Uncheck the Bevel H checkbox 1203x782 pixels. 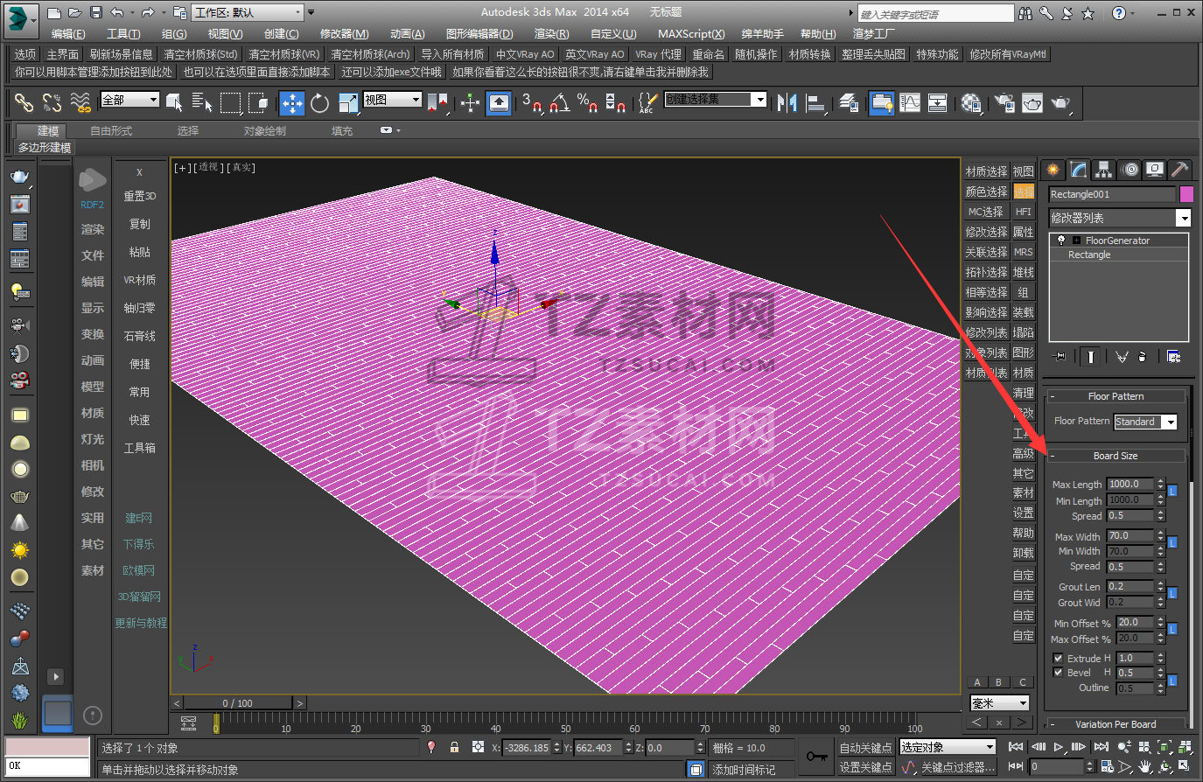point(1058,673)
